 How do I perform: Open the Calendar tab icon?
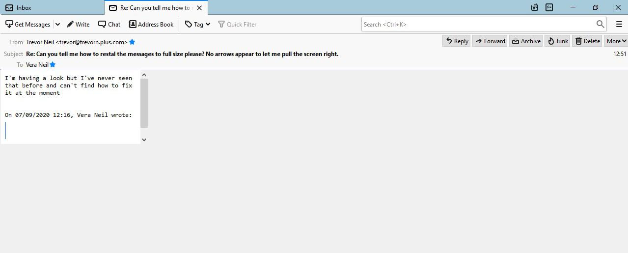[535, 7]
